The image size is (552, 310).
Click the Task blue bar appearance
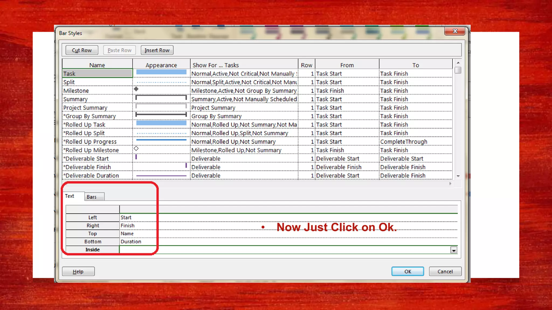pos(161,72)
